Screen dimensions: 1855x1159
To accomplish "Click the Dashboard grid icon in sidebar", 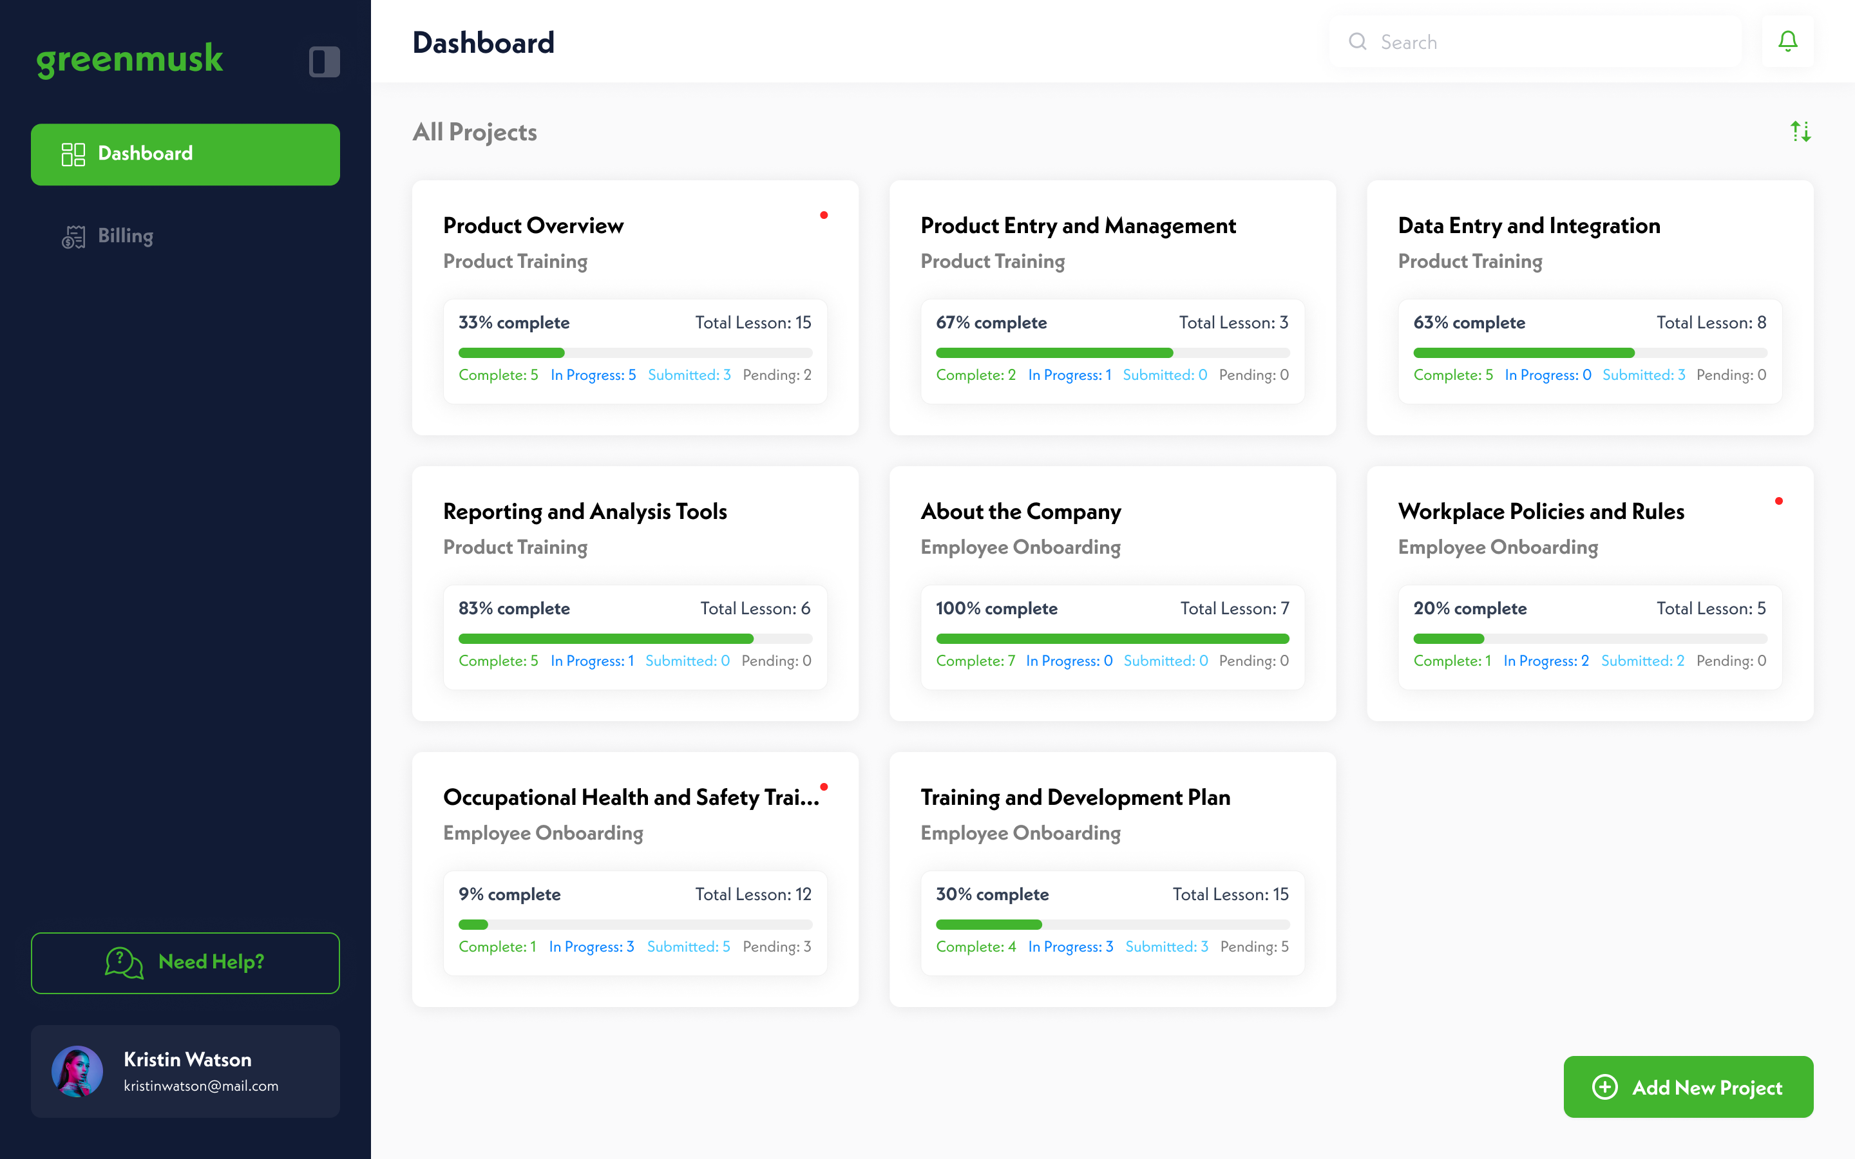I will (x=73, y=154).
